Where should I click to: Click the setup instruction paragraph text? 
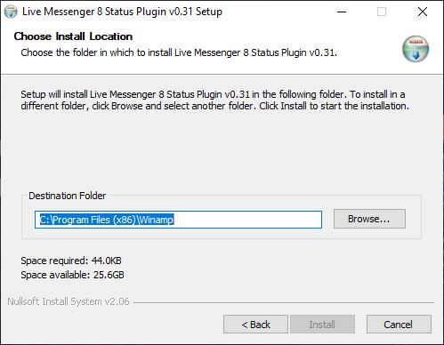point(214,100)
